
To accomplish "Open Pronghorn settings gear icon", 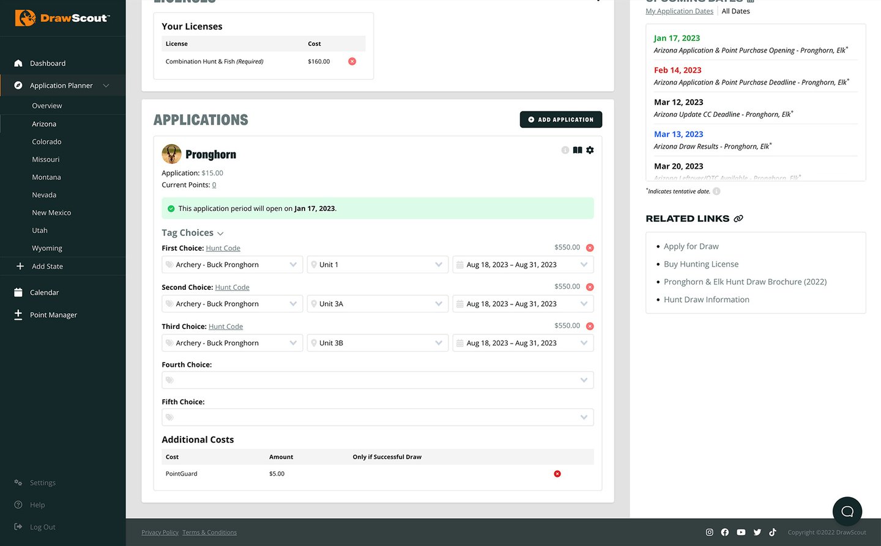I will click(x=590, y=150).
